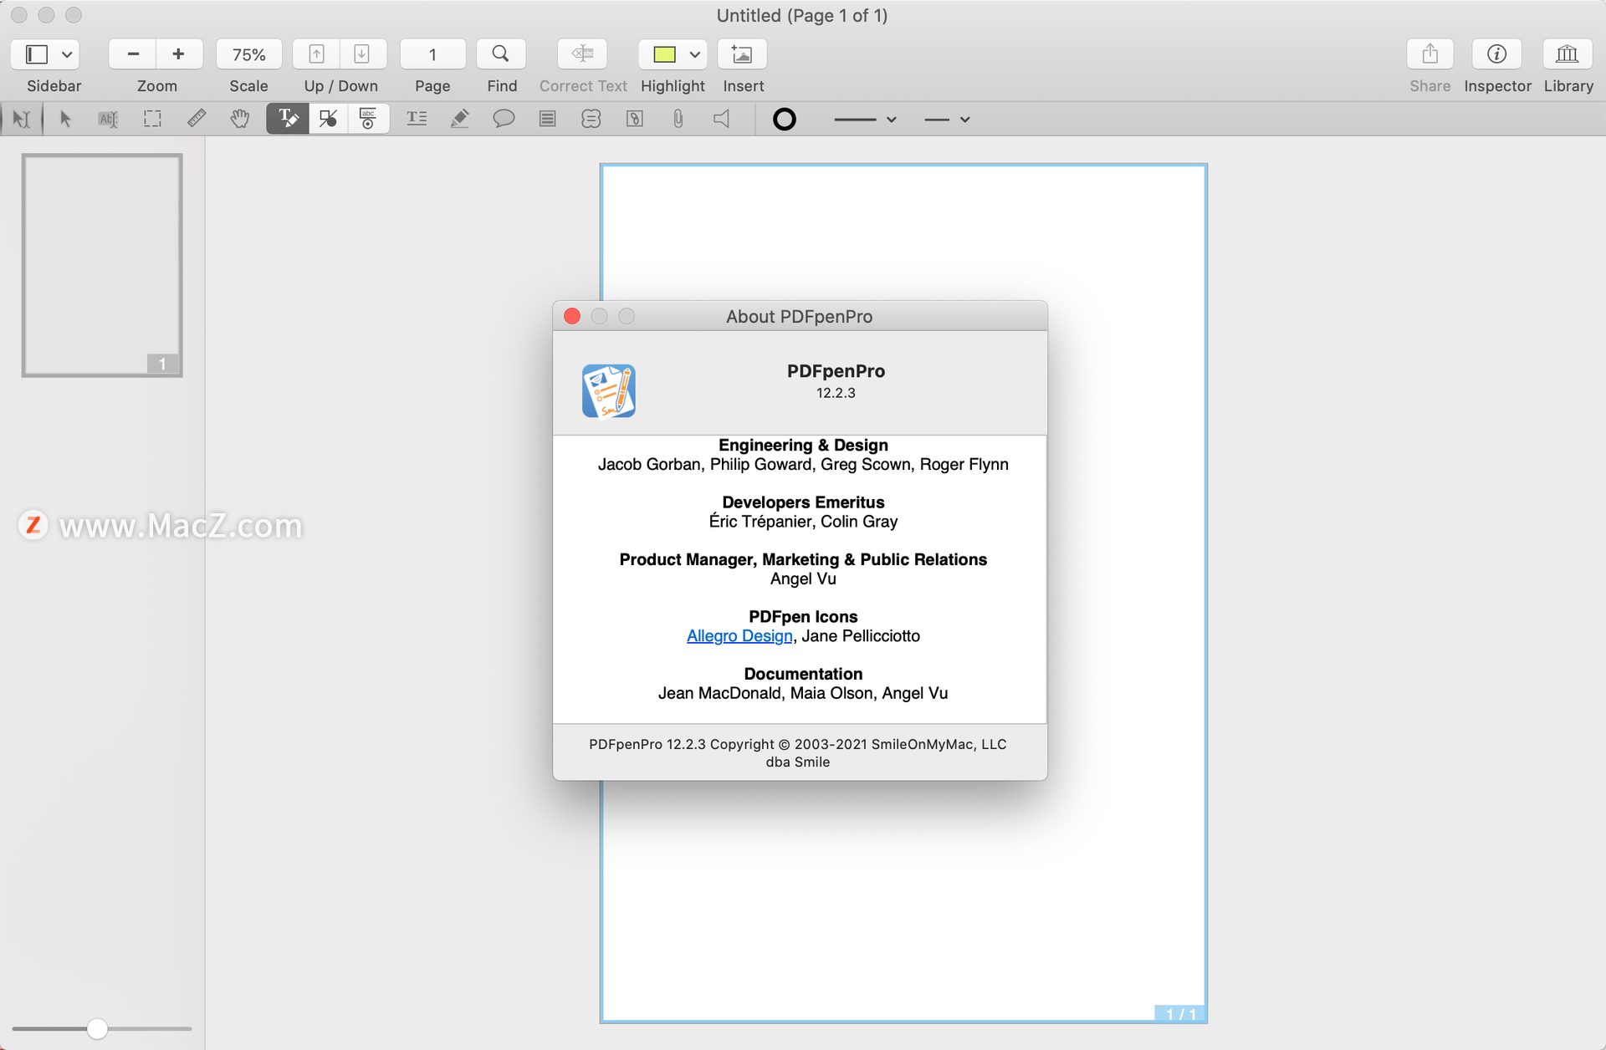1606x1050 pixels.
Task: Open the Insert image menu
Action: [742, 54]
